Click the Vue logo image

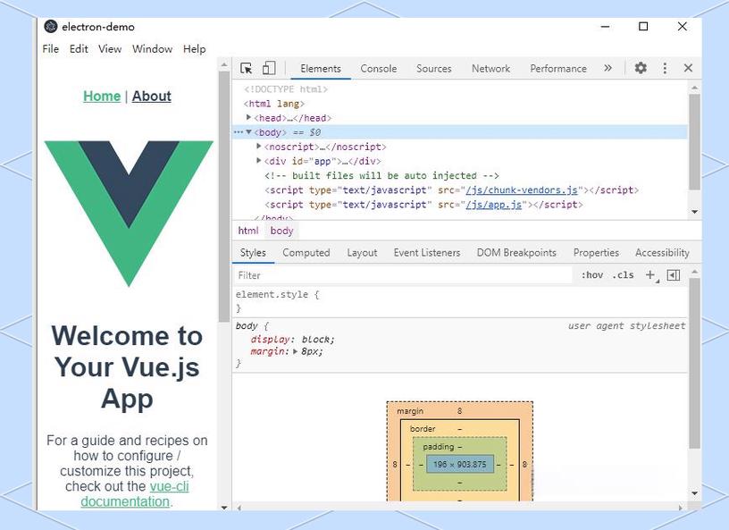click(129, 213)
